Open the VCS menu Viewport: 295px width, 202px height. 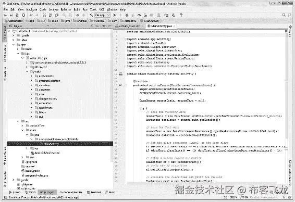pos(102,9)
